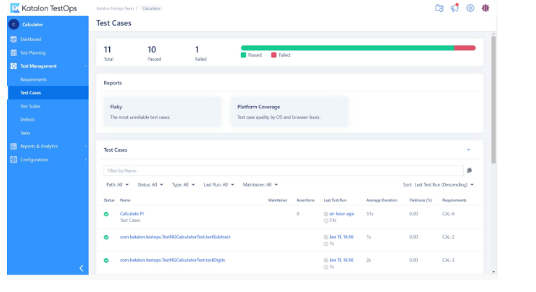
Task: Click the Average Duration column header
Action: click(381, 200)
